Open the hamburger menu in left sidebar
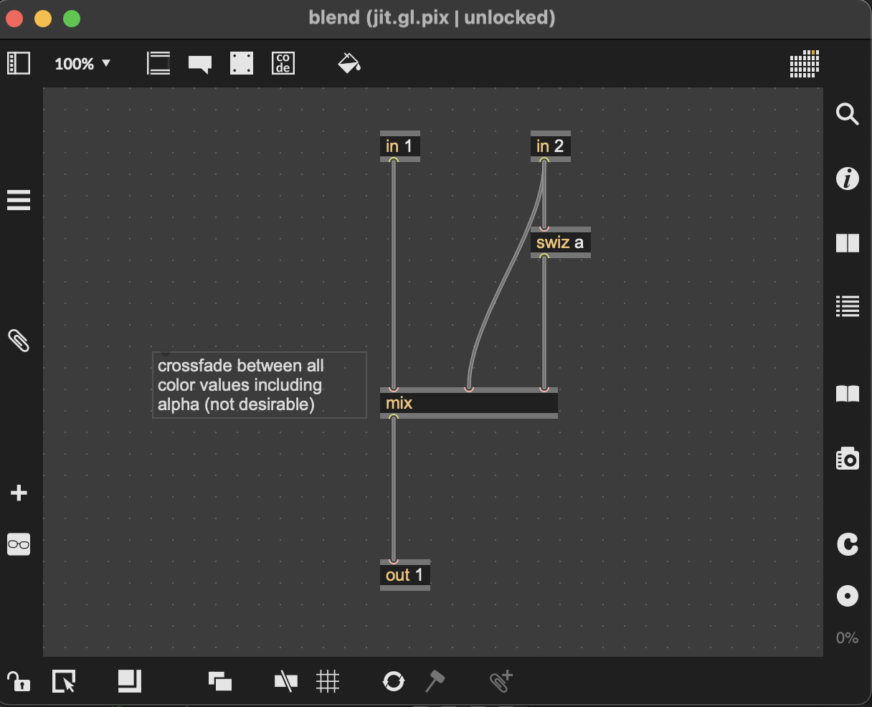872x707 pixels. pos(19,200)
